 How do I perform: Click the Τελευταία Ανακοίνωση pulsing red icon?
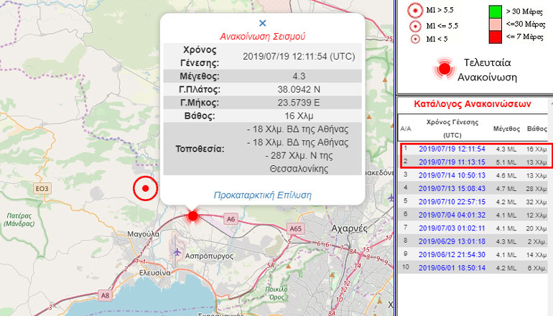[445, 68]
